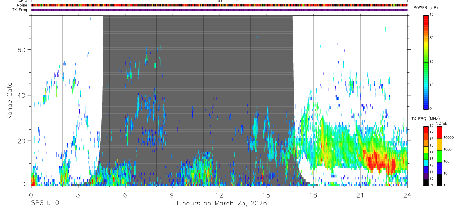
Task: Click hour 21 on the UT time axis
Action: [360, 195]
